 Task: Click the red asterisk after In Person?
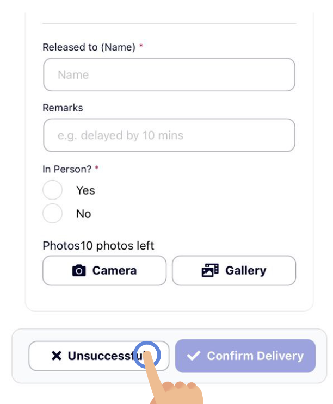(x=97, y=168)
